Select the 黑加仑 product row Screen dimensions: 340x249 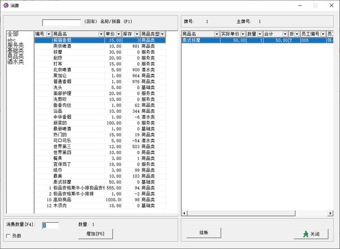(100, 75)
